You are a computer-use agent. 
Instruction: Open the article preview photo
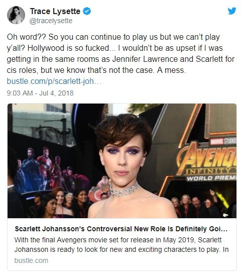[x=122, y=161]
